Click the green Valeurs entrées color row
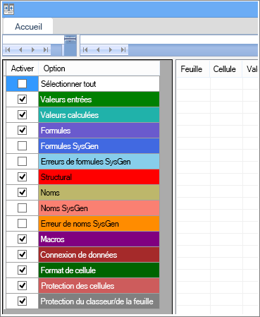The height and width of the screenshot is (317, 260). (x=99, y=100)
